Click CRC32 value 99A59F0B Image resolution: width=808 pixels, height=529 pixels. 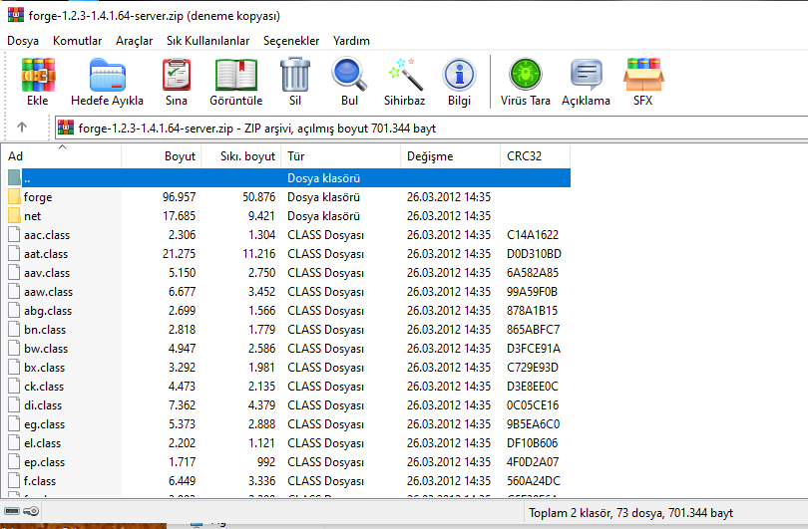tap(533, 291)
